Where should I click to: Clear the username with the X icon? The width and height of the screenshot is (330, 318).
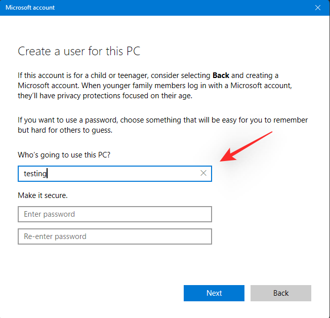click(203, 174)
